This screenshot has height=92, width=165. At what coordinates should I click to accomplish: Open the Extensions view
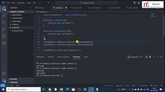[4, 36]
